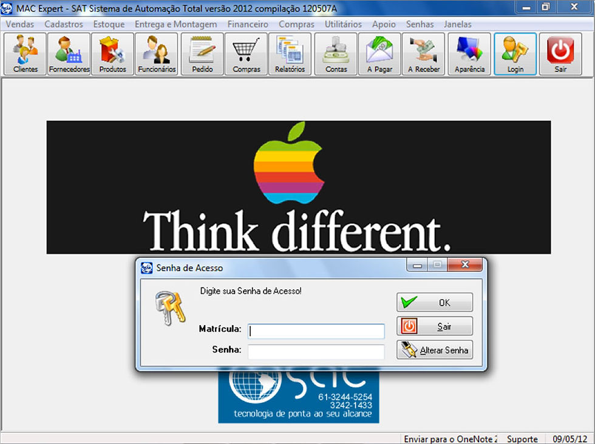595x444 pixels.
Task: Click the 09/05/12 date in status bar
Action: tap(569, 439)
